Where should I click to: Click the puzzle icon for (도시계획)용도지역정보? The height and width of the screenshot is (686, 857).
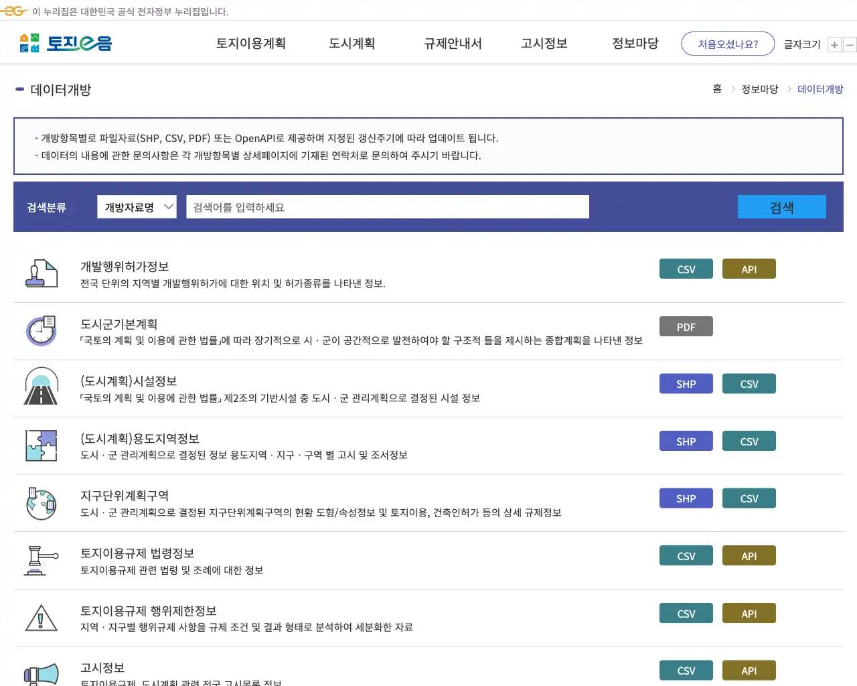[41, 443]
